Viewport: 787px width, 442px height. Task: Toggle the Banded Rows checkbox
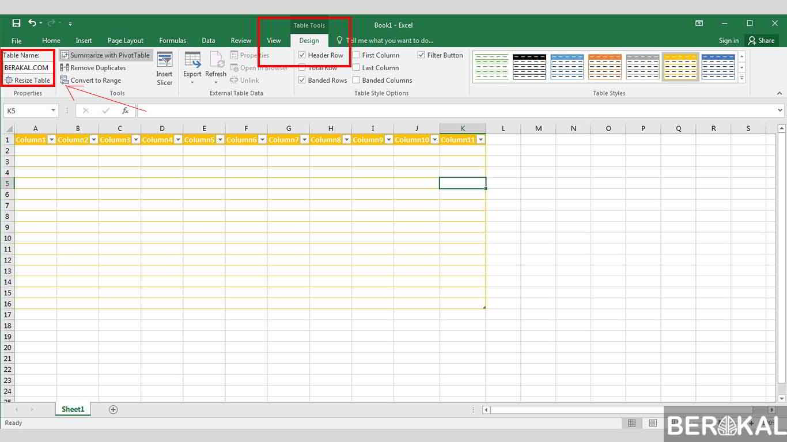pos(302,81)
